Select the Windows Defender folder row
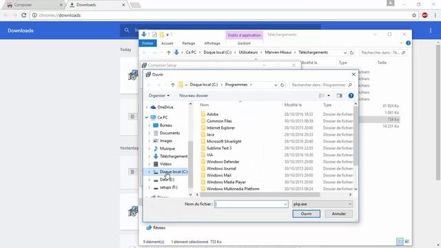 pos(277,162)
